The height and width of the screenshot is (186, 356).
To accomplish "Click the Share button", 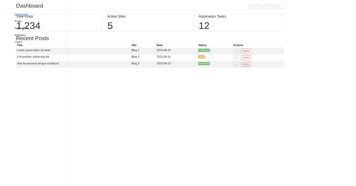I will 253,6.
